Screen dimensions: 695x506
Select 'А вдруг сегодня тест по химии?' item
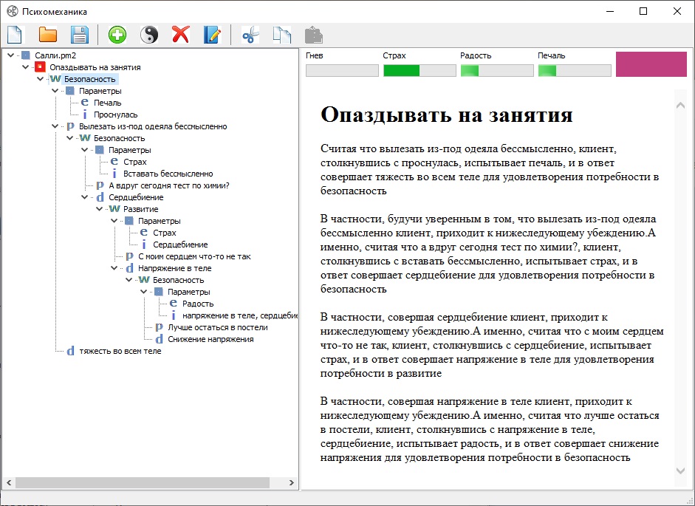(168, 185)
